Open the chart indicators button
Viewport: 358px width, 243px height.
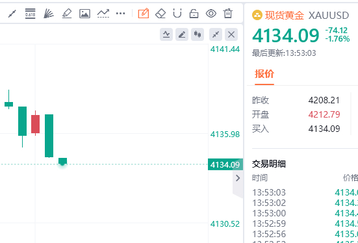[166, 34]
